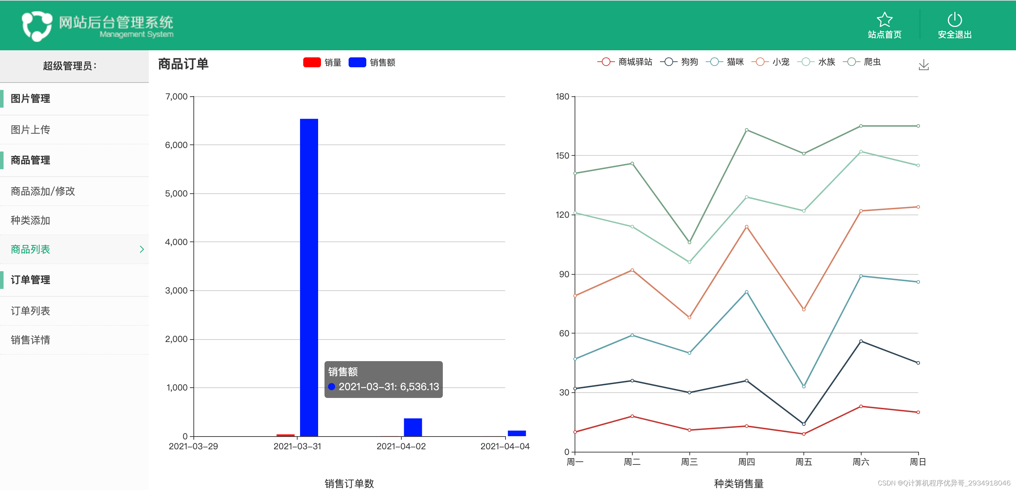Toggle 小宠 line in legend
Viewport: 1016px width, 490px height.
point(770,62)
